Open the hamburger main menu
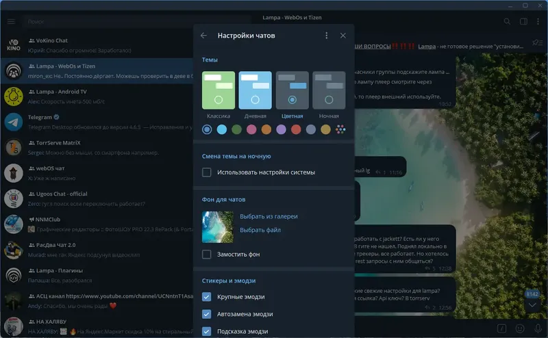 tap(11, 22)
